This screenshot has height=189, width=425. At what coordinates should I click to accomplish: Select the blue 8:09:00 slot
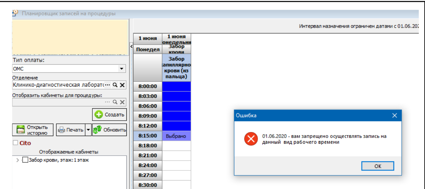pos(177,116)
